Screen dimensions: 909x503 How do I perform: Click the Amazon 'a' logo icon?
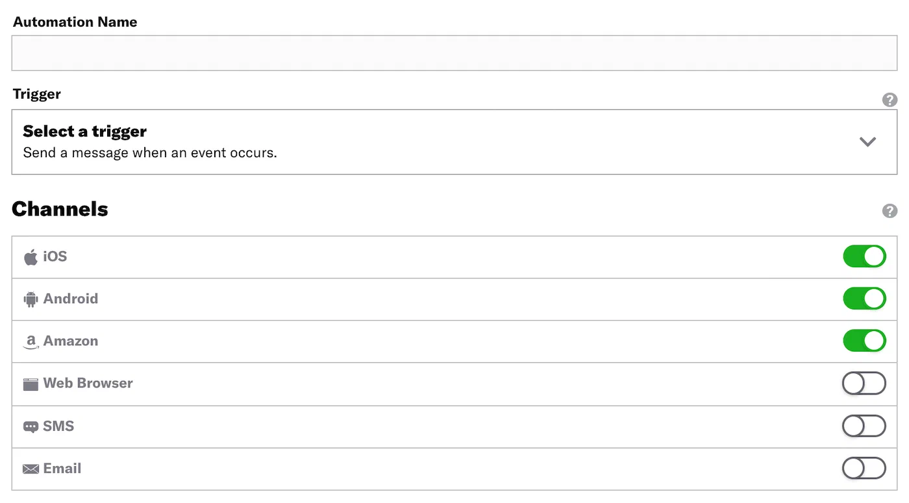30,341
